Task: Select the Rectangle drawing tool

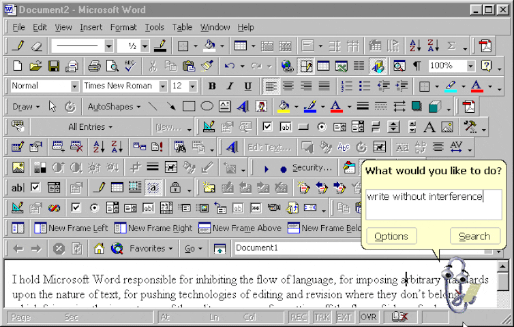Action: click(189, 107)
